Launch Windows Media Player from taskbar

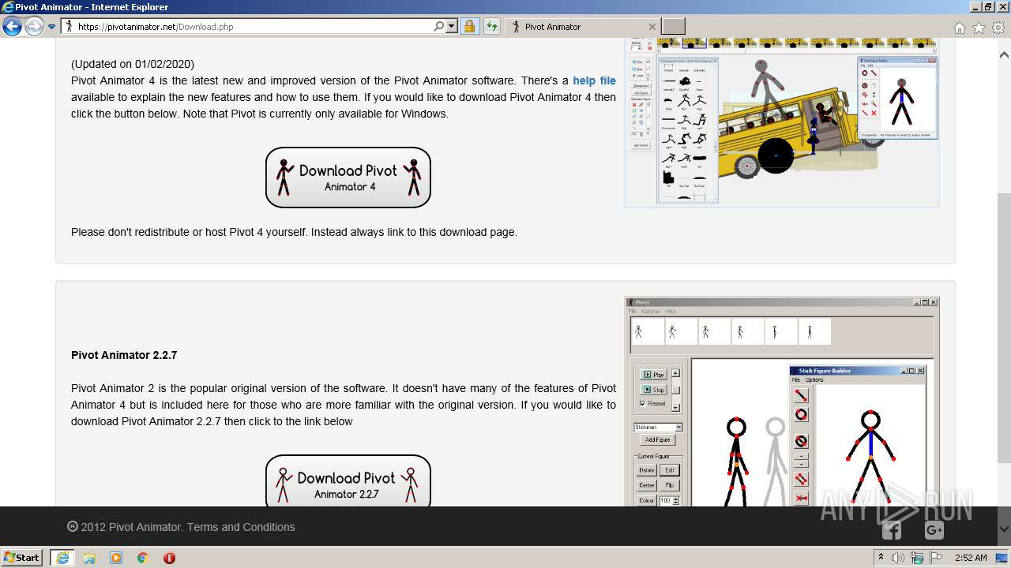tap(116, 557)
